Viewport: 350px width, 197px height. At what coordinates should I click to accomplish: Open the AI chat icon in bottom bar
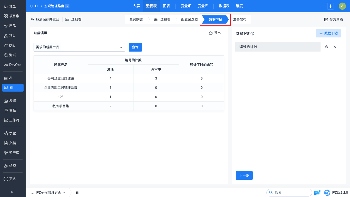click(317, 193)
